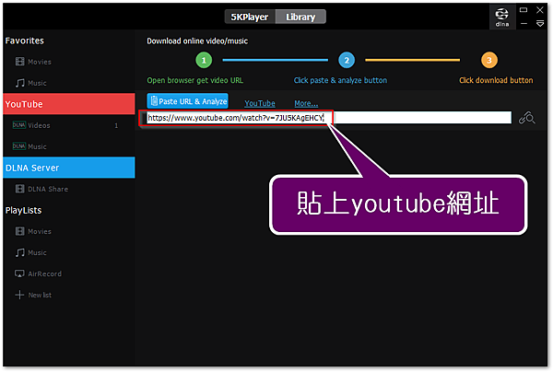Maximize the 5KPlayer window
The image size is (553, 372).
(x=524, y=10)
